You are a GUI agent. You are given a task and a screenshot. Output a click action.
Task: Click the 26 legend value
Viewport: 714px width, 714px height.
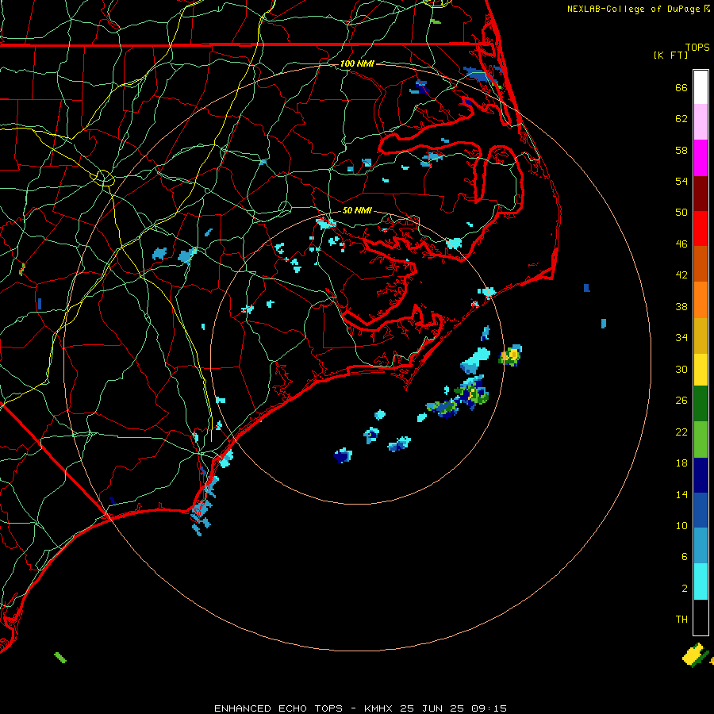[681, 401]
